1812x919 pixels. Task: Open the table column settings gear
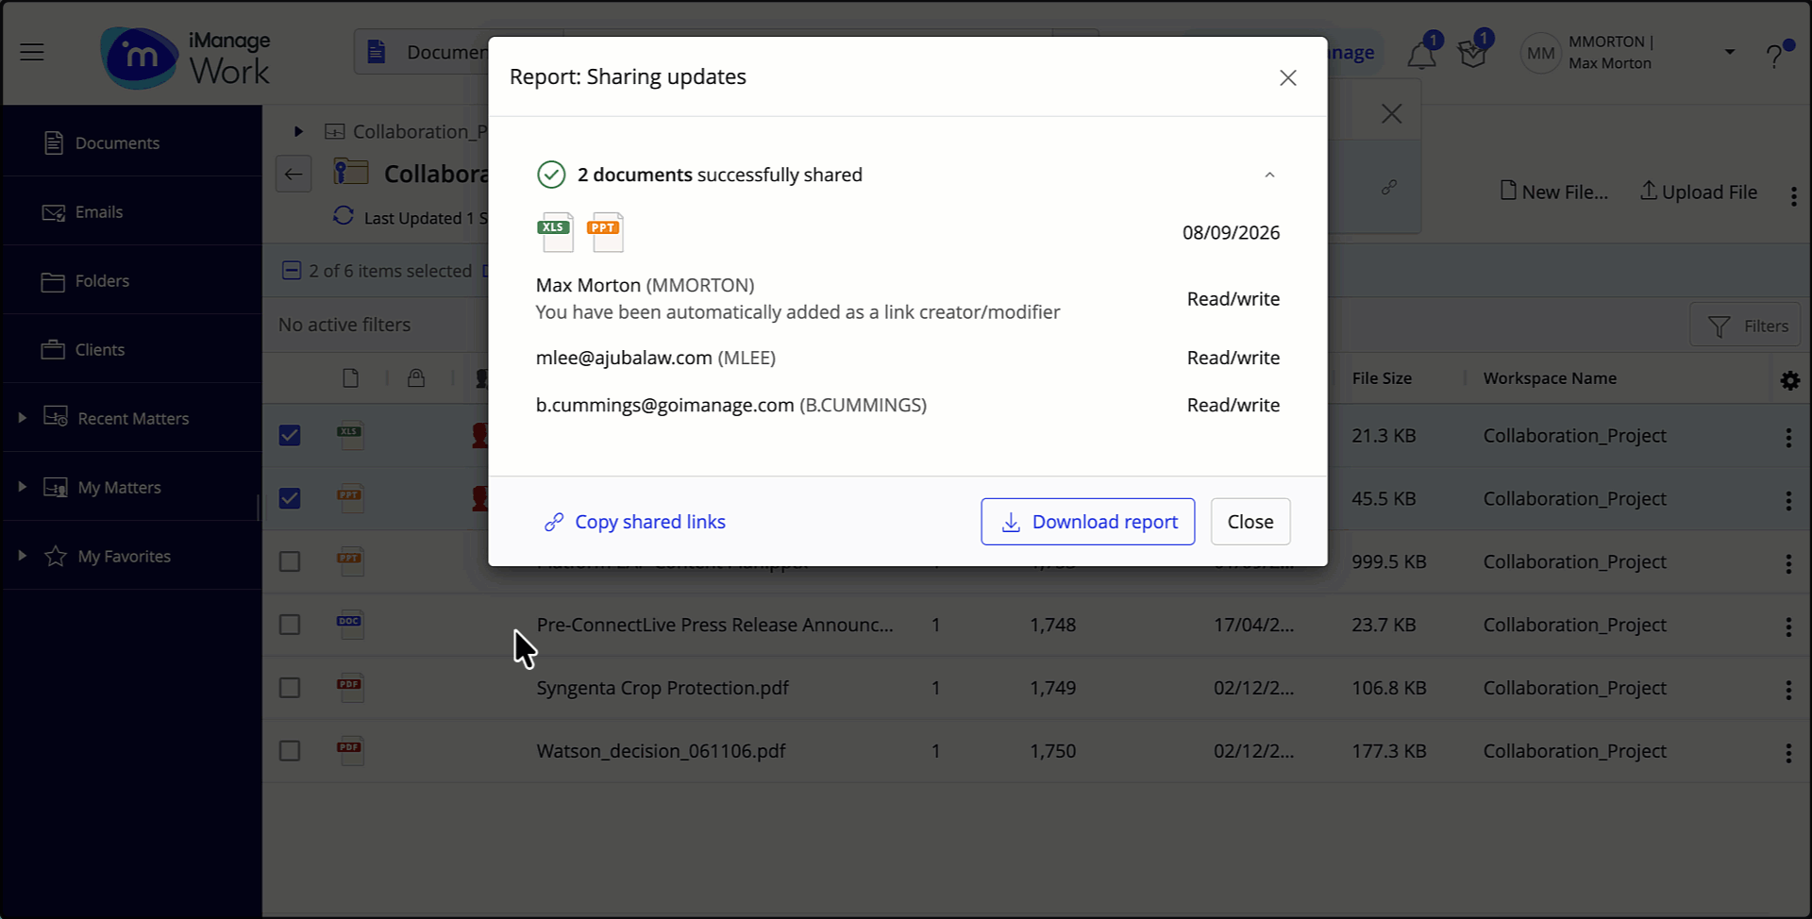coord(1790,380)
